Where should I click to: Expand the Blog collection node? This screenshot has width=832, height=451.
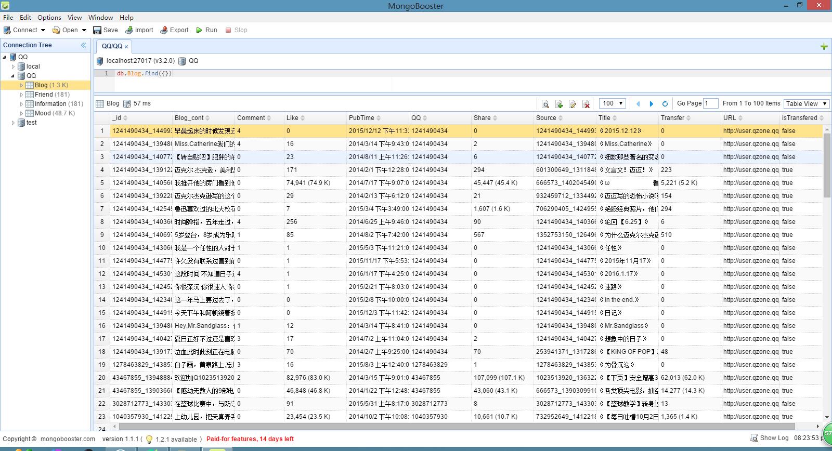tap(21, 85)
